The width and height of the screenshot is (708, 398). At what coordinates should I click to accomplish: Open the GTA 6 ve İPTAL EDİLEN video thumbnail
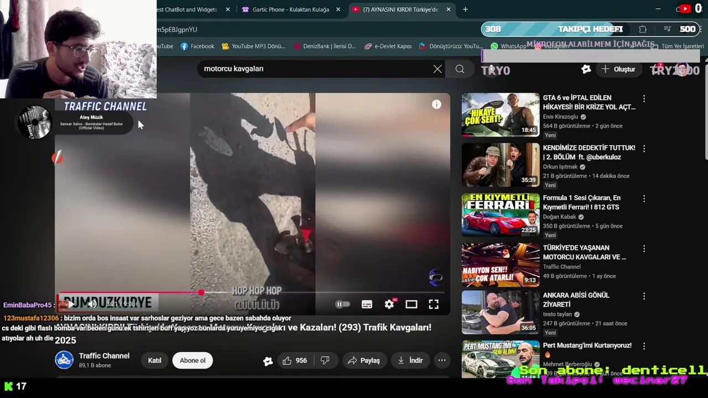(501, 114)
